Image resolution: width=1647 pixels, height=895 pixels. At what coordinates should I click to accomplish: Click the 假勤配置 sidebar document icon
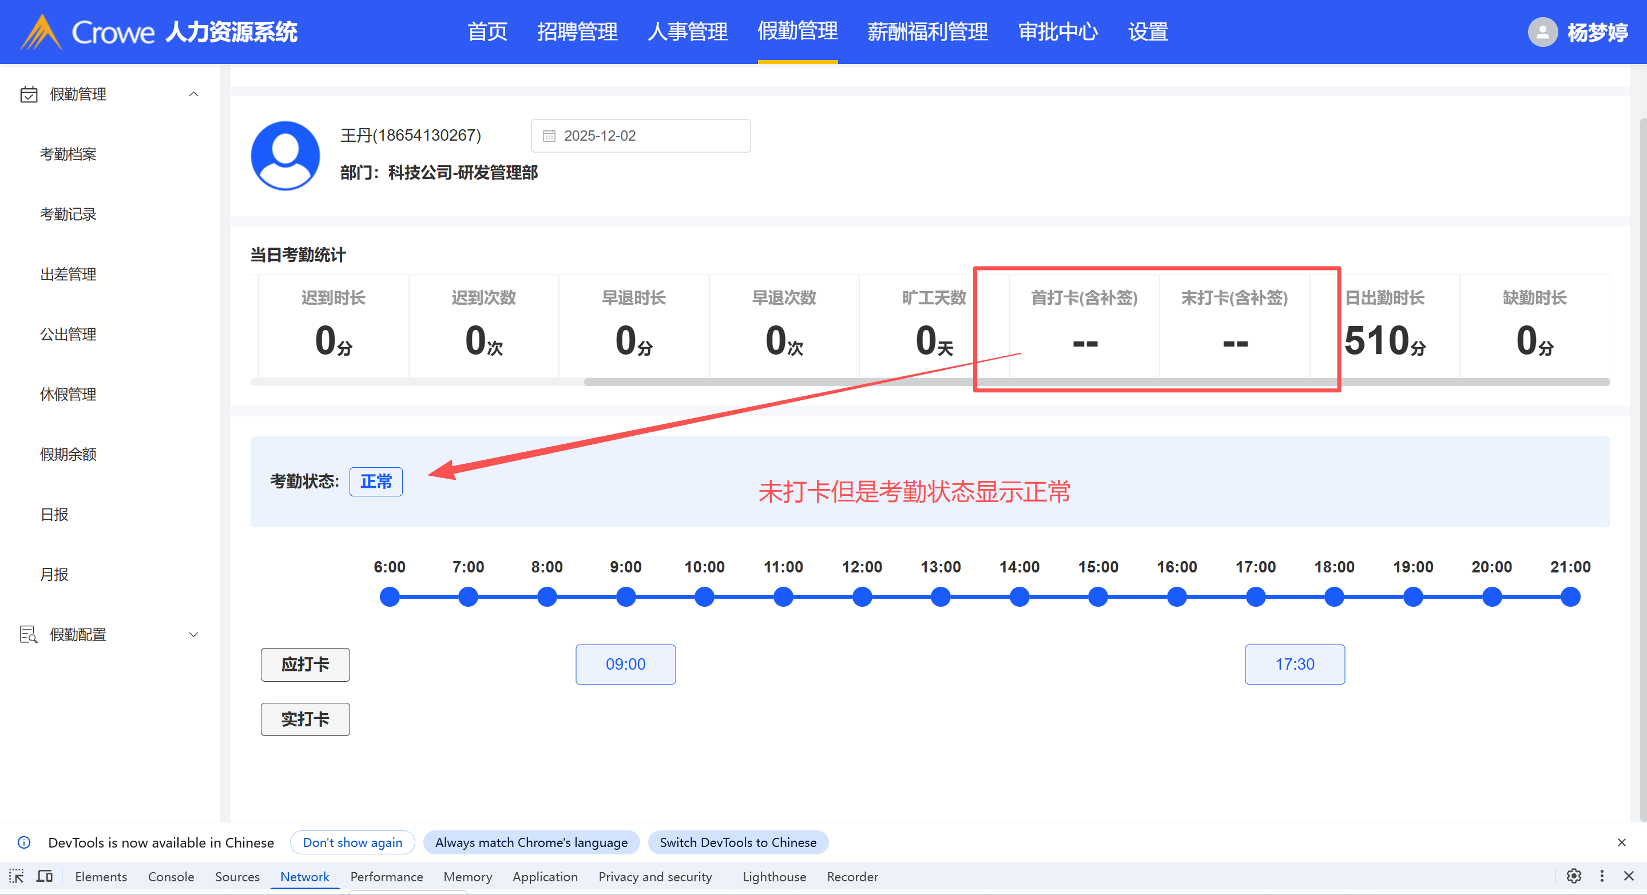pyautogui.click(x=29, y=634)
